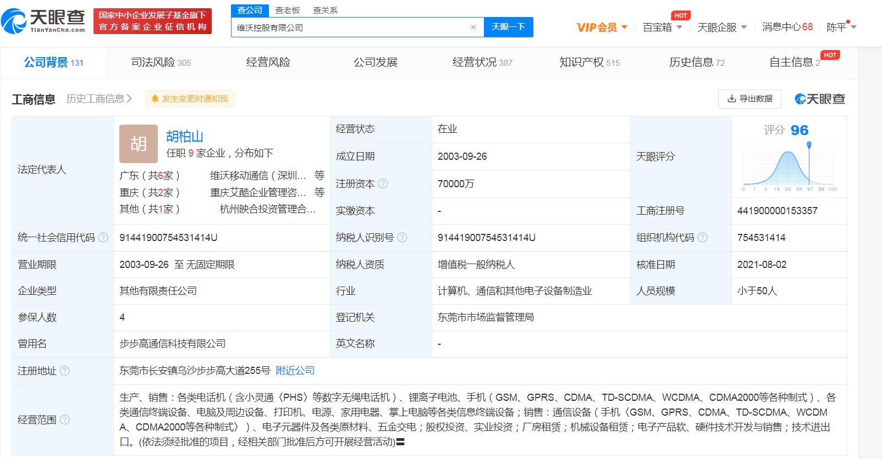The height and width of the screenshot is (459, 882).
Task: Click the TianYanCha logo in header
Action: click(x=43, y=21)
